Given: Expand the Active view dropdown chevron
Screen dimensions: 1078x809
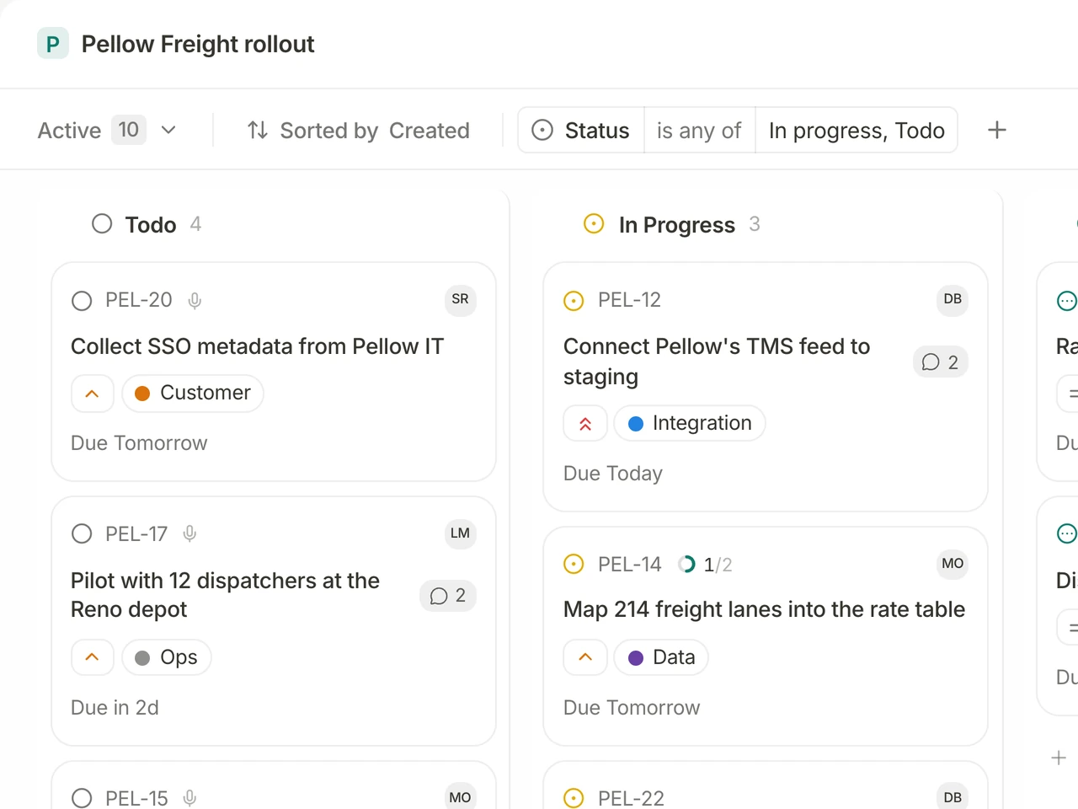Looking at the screenshot, I should click(168, 130).
